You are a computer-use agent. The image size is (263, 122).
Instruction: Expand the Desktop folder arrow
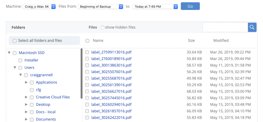26,104
